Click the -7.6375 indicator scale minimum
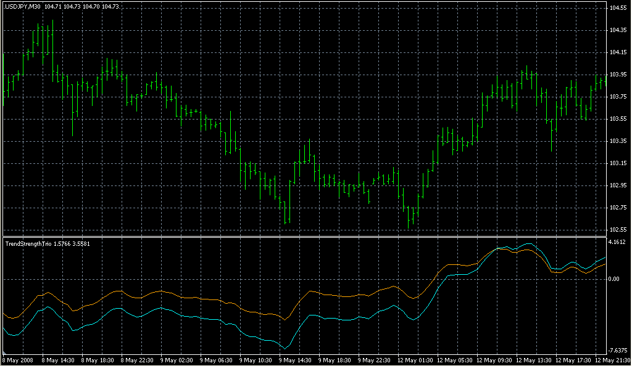This screenshot has height=366, width=632. (x=617, y=350)
